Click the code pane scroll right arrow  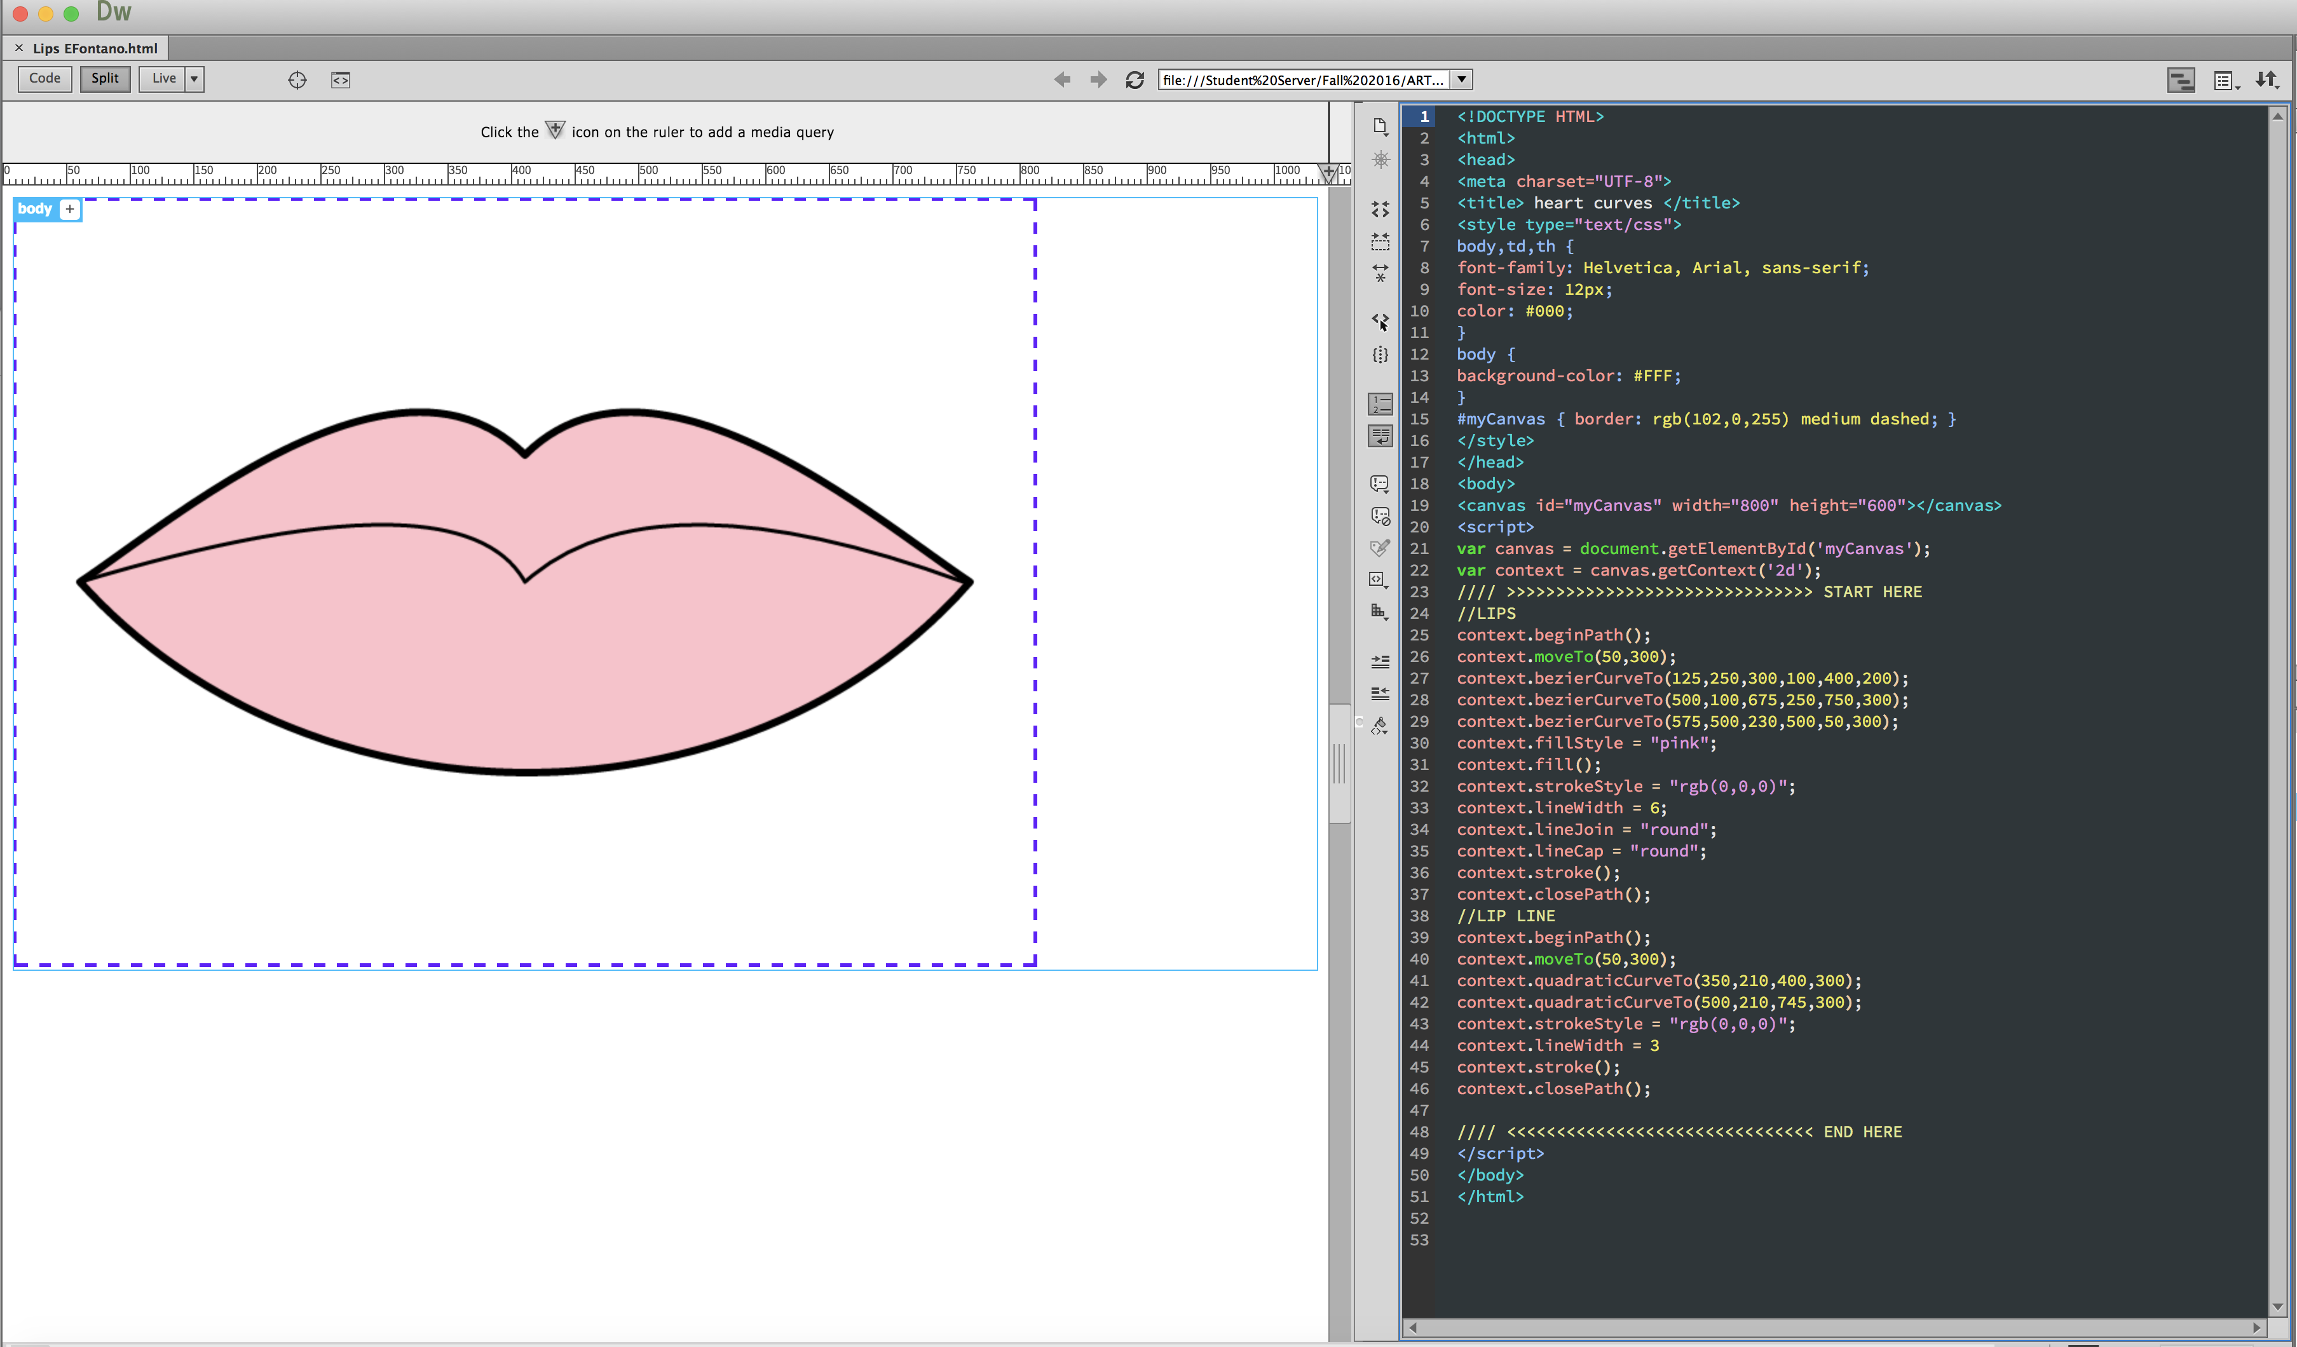point(2257,1328)
